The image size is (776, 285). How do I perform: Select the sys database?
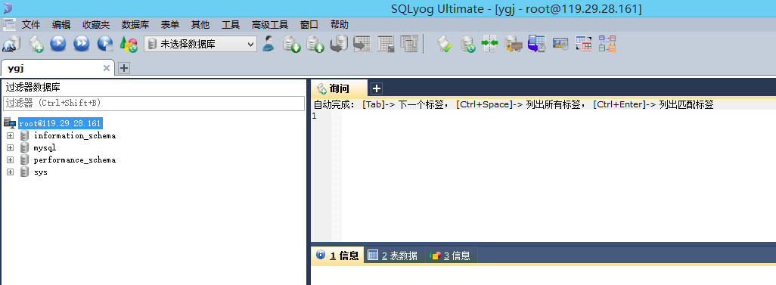click(x=40, y=172)
